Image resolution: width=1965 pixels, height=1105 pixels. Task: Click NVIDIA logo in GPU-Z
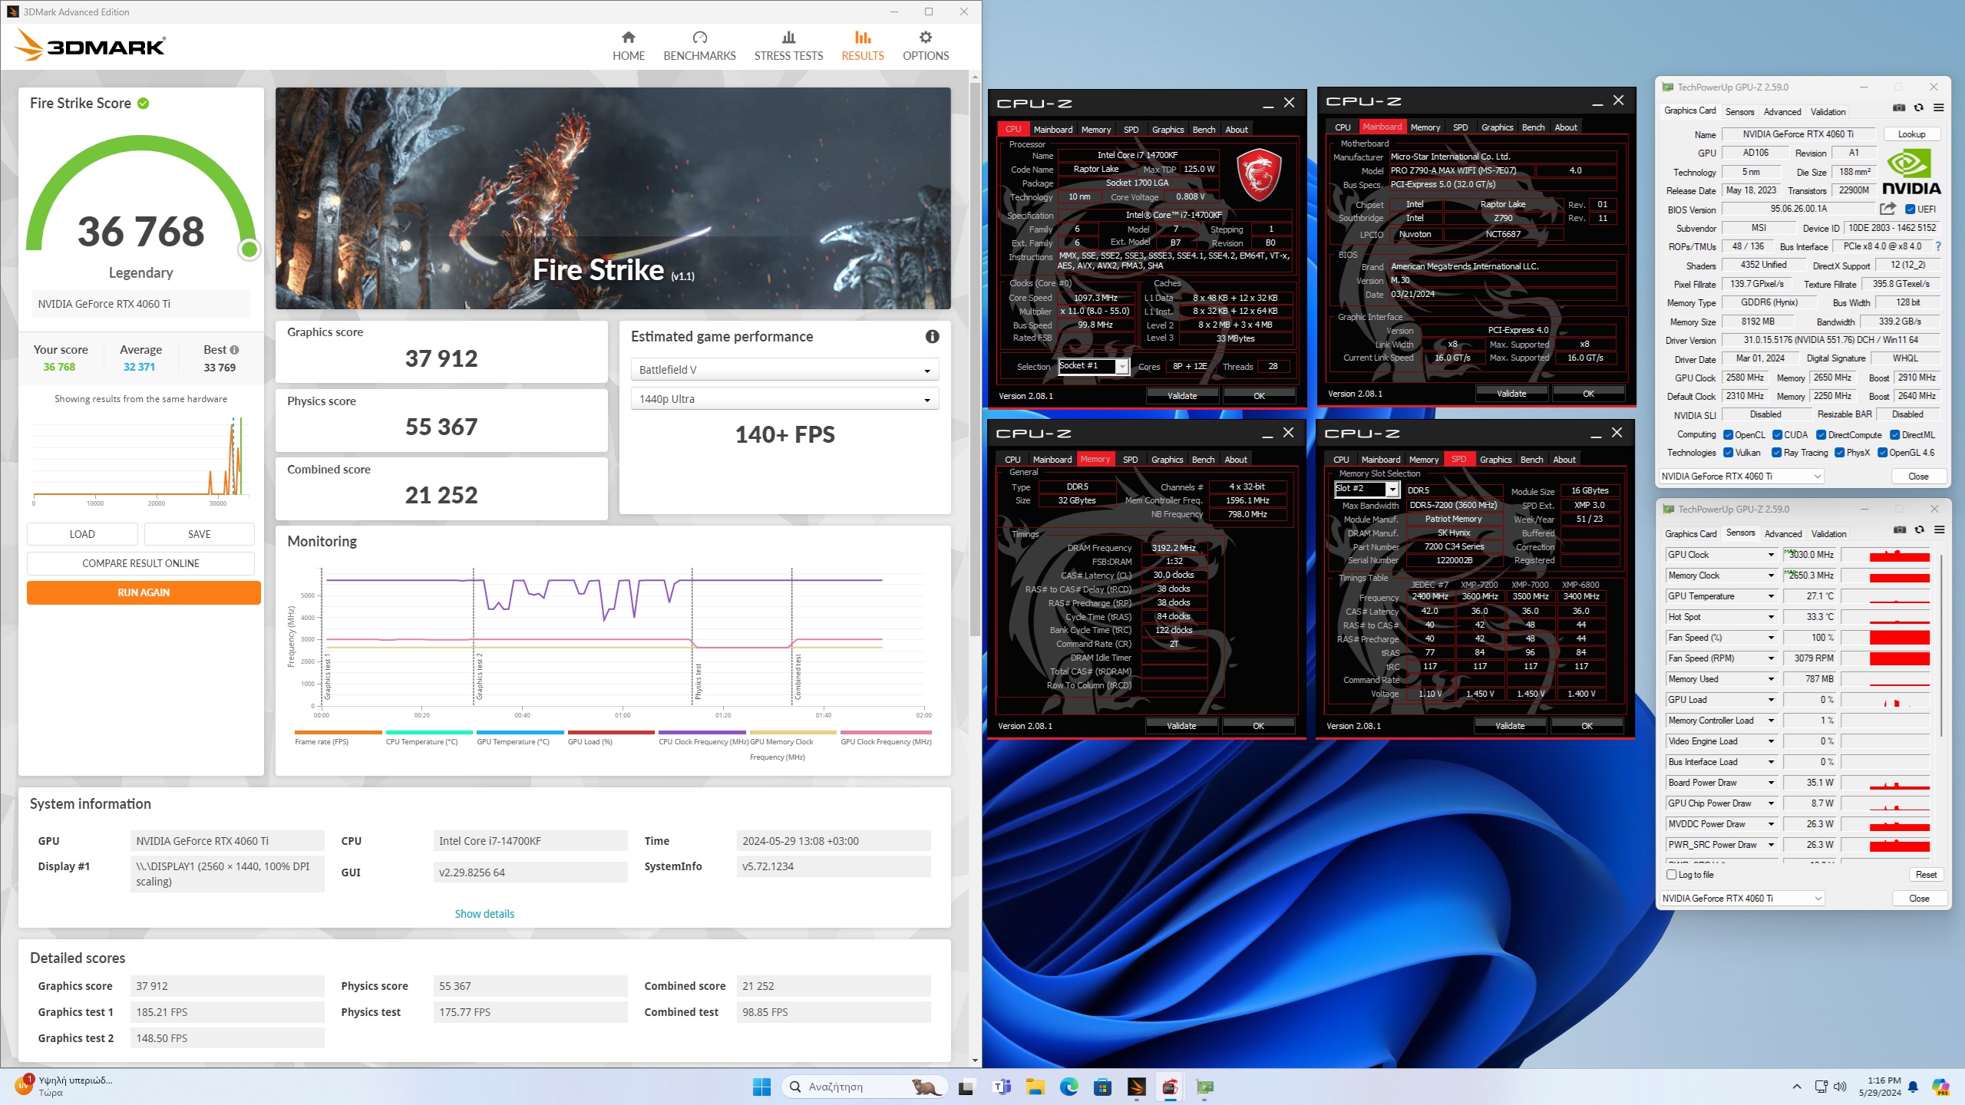pos(1911,173)
